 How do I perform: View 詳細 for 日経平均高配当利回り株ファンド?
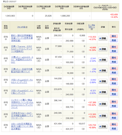(x=103, y=70)
